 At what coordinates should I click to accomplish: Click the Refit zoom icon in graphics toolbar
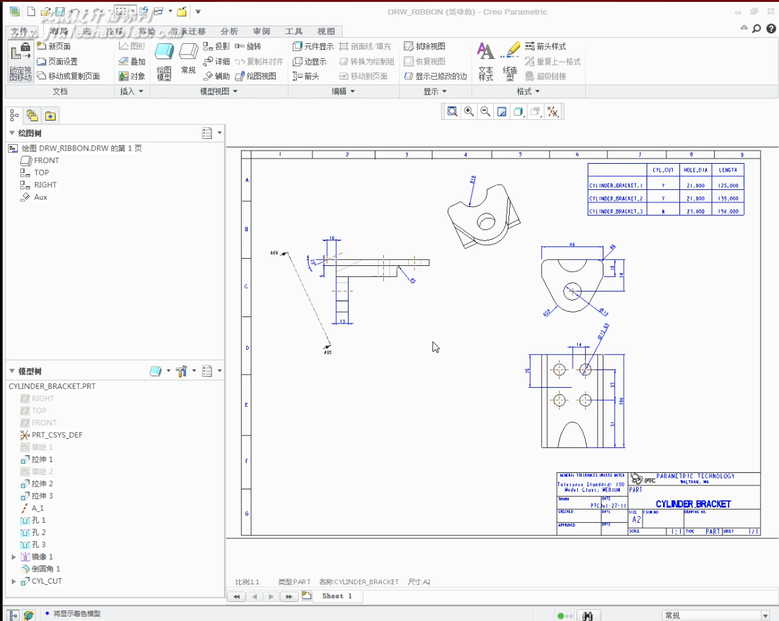452,111
